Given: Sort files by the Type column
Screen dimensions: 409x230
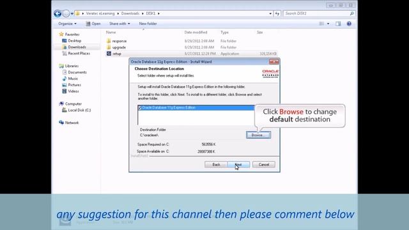Looking at the screenshot, I should (x=224, y=33).
